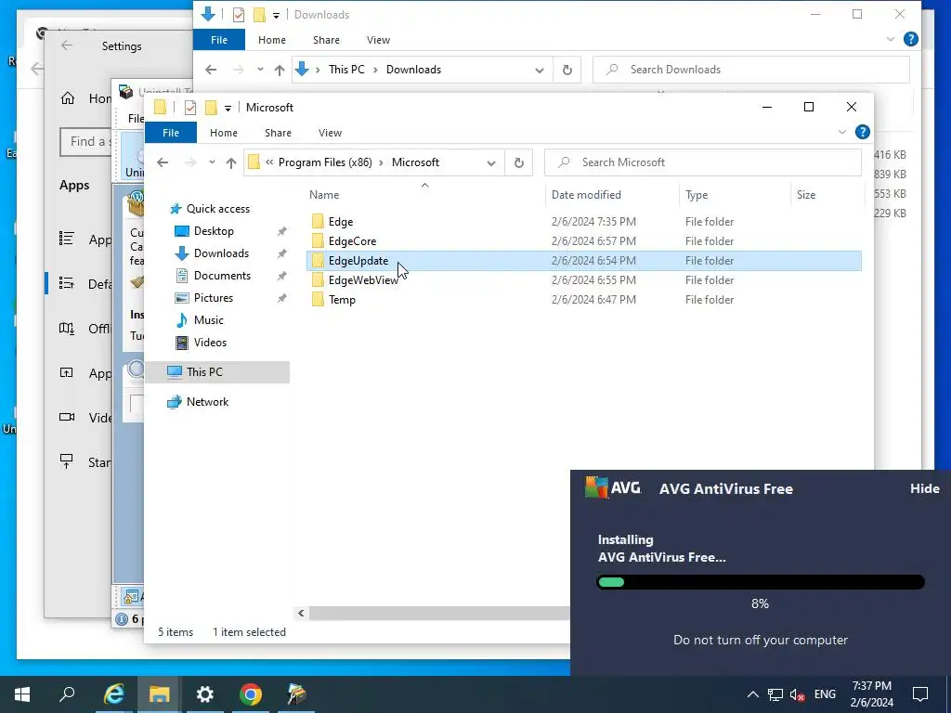Click This PC breadcrumb in Downloads window
Screen dimensions: 951x713
[x=346, y=70]
